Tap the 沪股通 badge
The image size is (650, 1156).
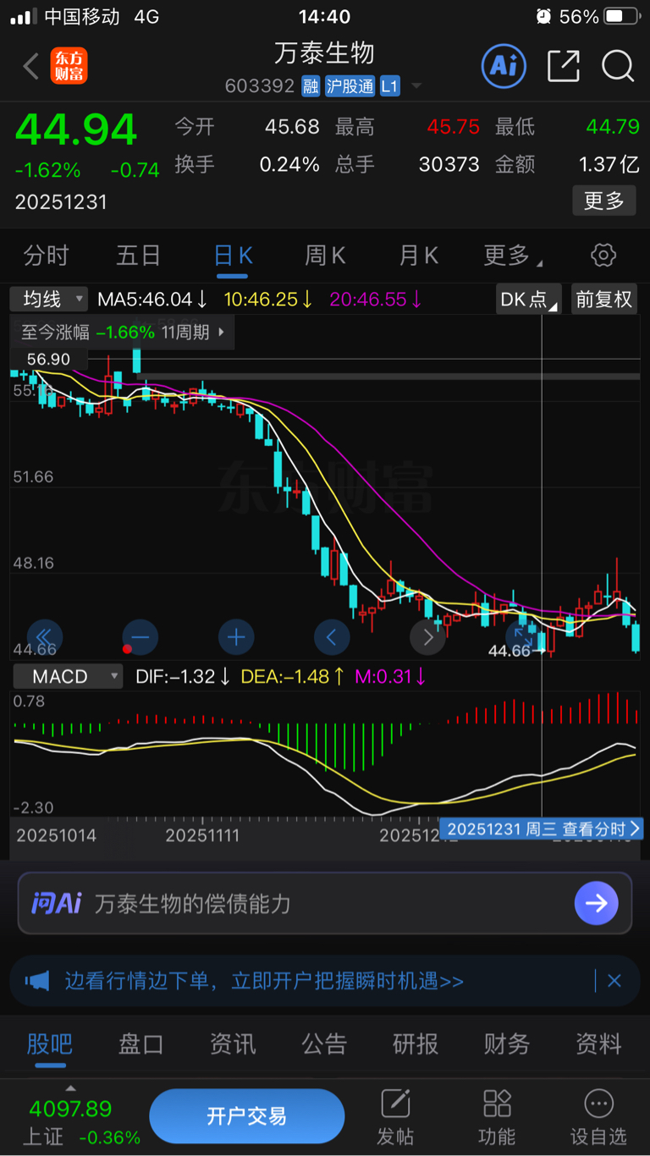click(350, 86)
